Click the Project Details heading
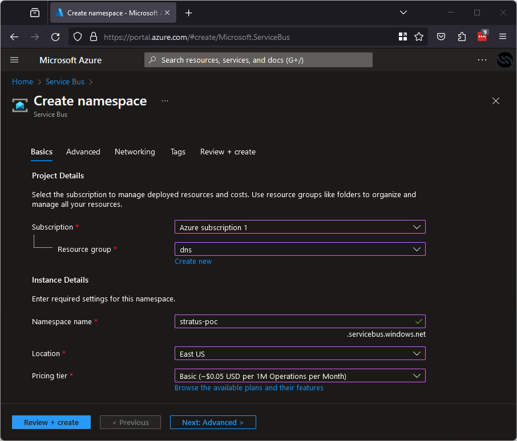517x441 pixels. [x=58, y=175]
